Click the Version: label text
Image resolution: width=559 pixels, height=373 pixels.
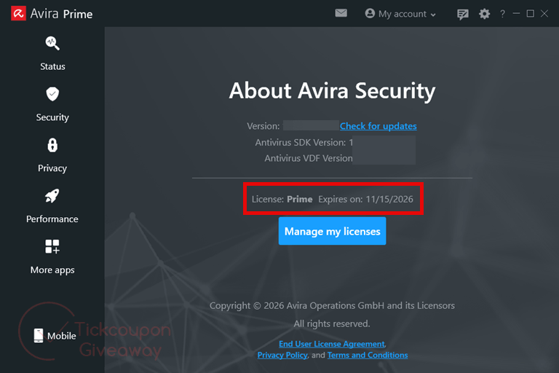(263, 126)
